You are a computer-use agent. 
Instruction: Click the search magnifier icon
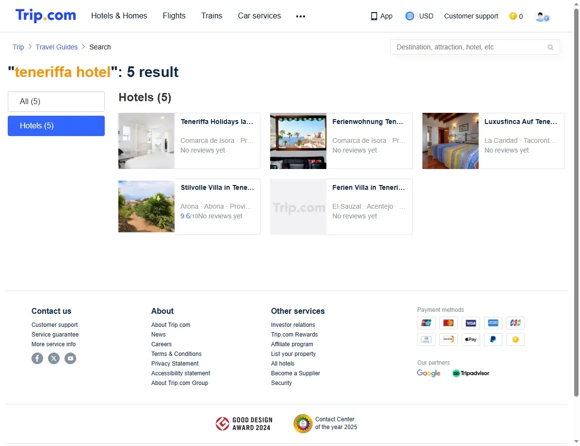550,47
